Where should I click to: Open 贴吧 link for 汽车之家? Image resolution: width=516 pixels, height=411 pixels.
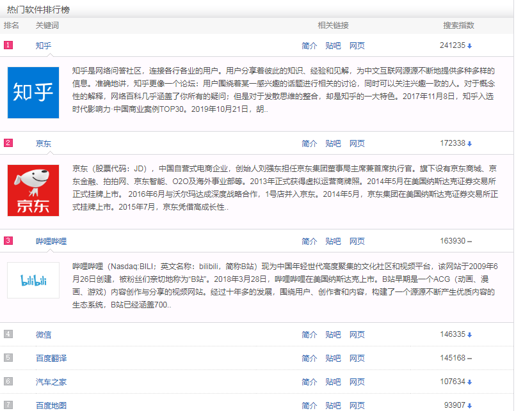coord(333,382)
